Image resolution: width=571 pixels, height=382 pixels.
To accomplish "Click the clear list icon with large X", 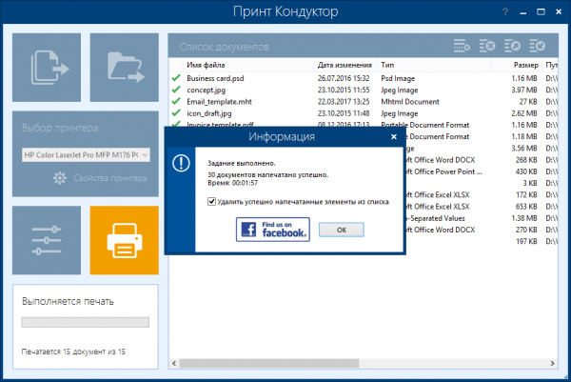I will pos(488,46).
